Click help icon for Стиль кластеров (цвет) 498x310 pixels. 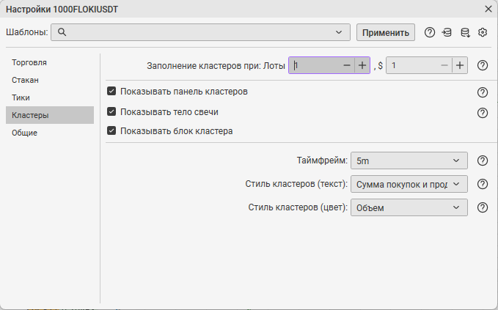click(483, 207)
